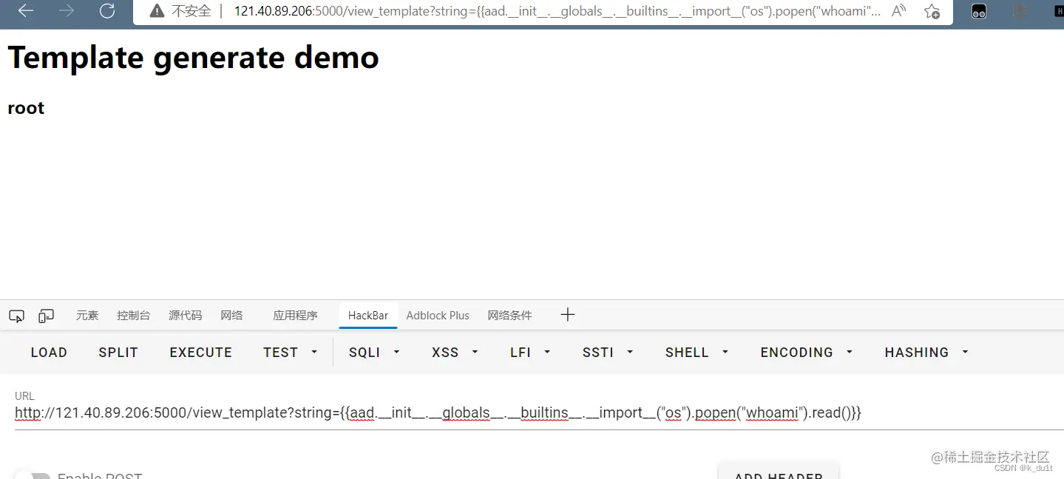Click the EXECUTE button in HackBar
This screenshot has width=1064, height=479.
point(201,353)
